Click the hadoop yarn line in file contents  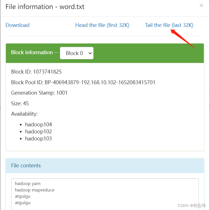click(x=28, y=184)
